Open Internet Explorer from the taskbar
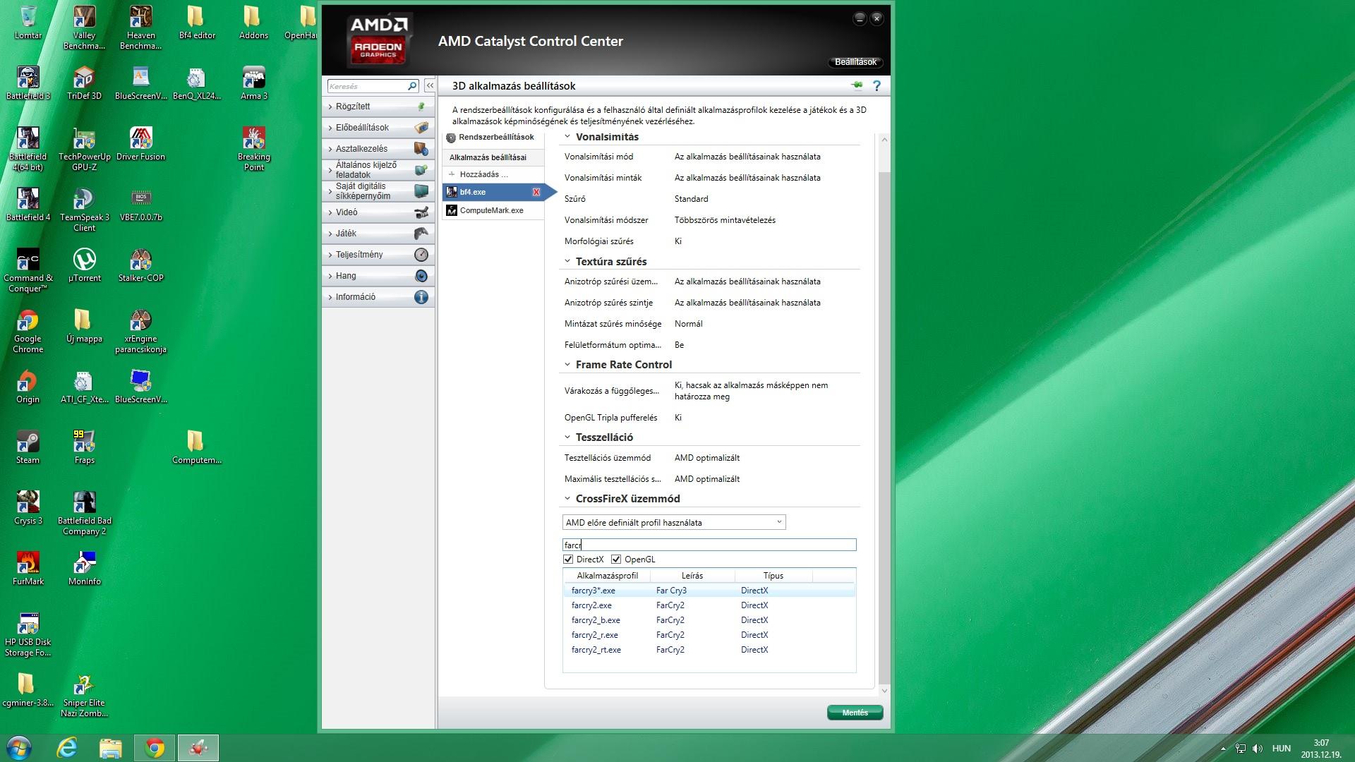 point(66,748)
